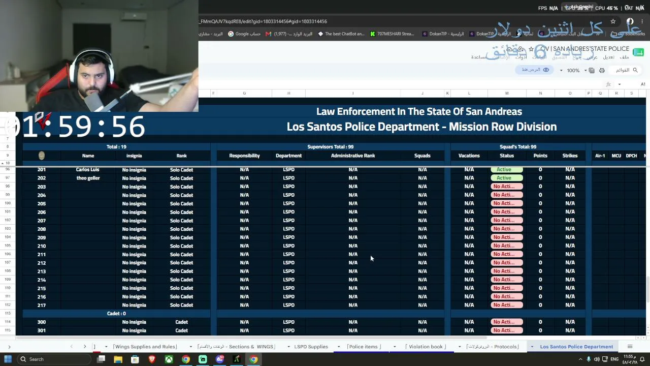Open the 707MESHARI Stream bookmark
The image size is (650, 366).
[x=392, y=34]
